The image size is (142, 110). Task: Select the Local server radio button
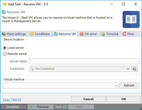(x=5, y=48)
